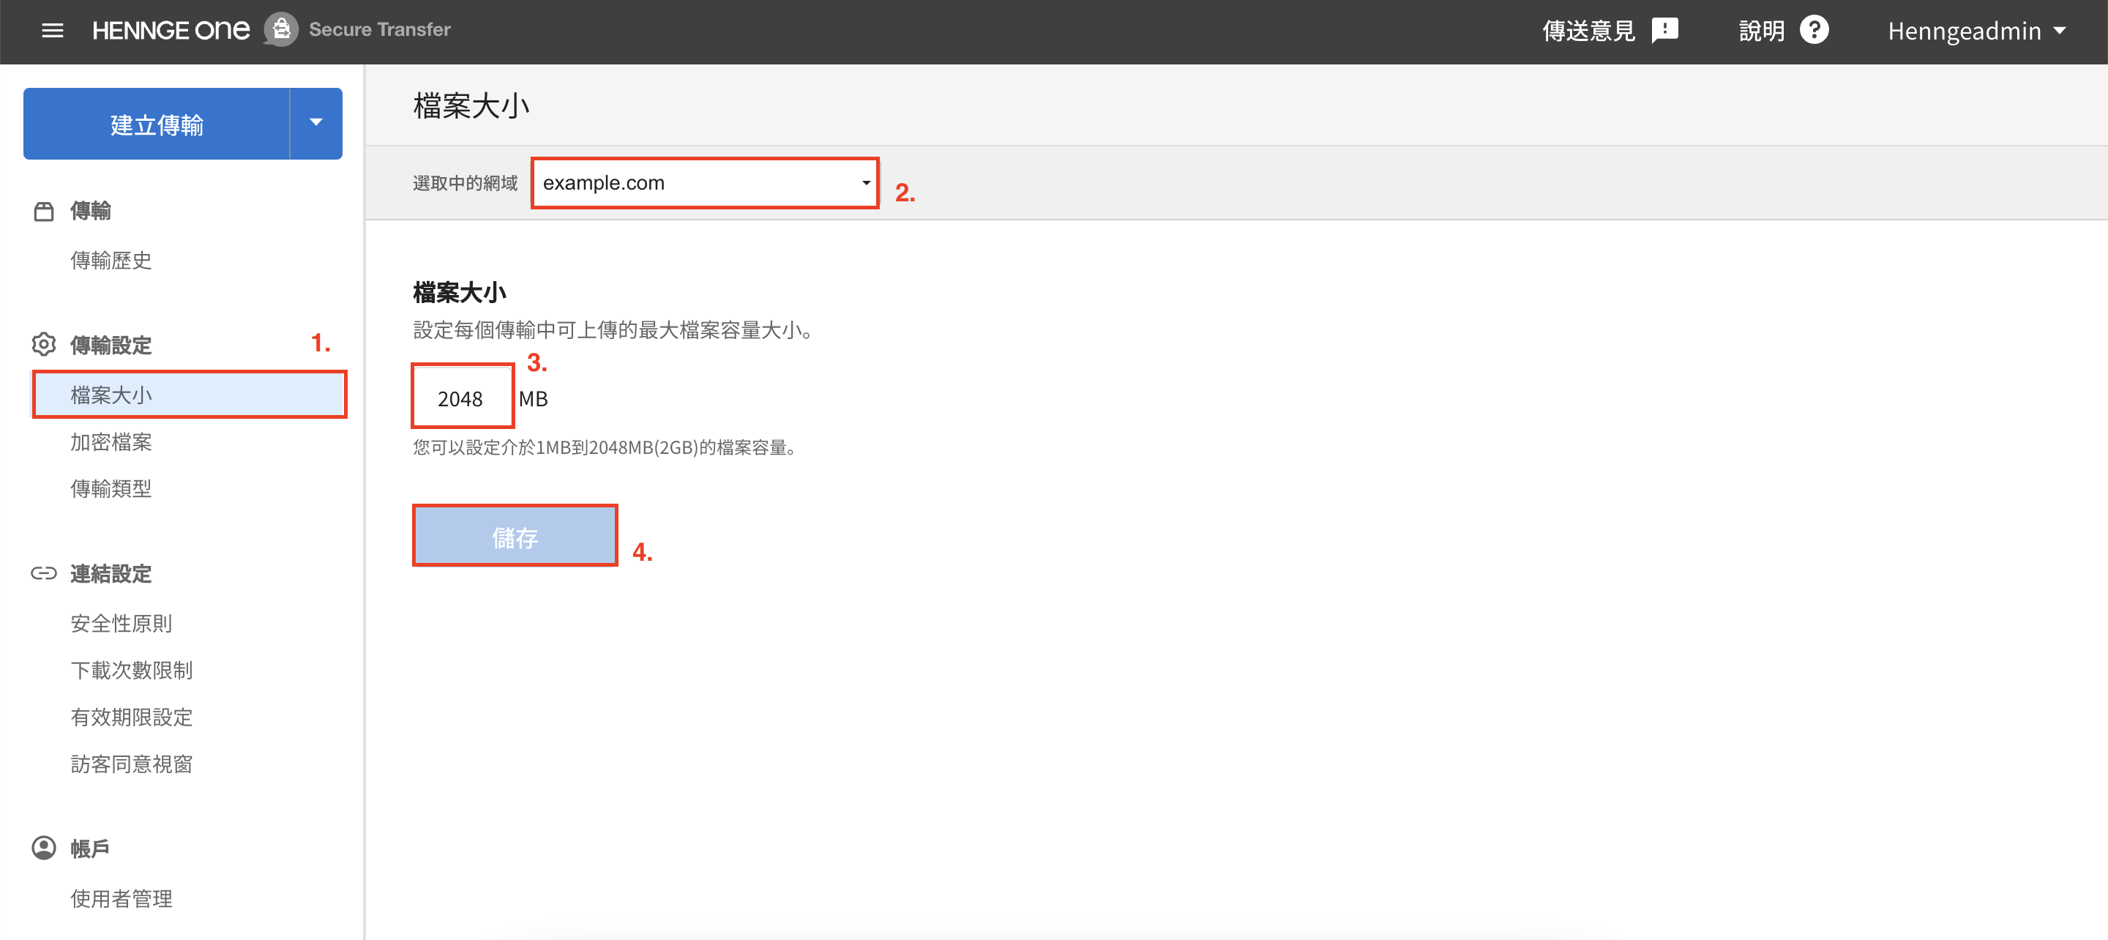Expand the 建立傳輸 dropdown arrow

point(316,124)
